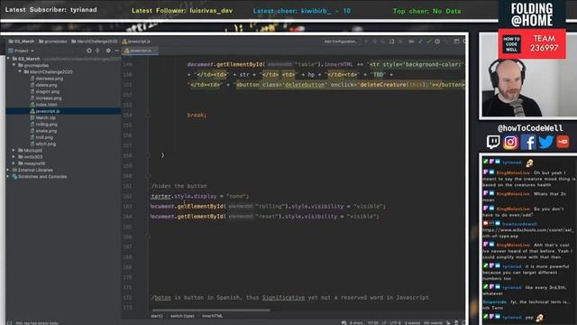Hide the Project panel with minus icon
Screen dimensions: 577x325
[x=116, y=51]
